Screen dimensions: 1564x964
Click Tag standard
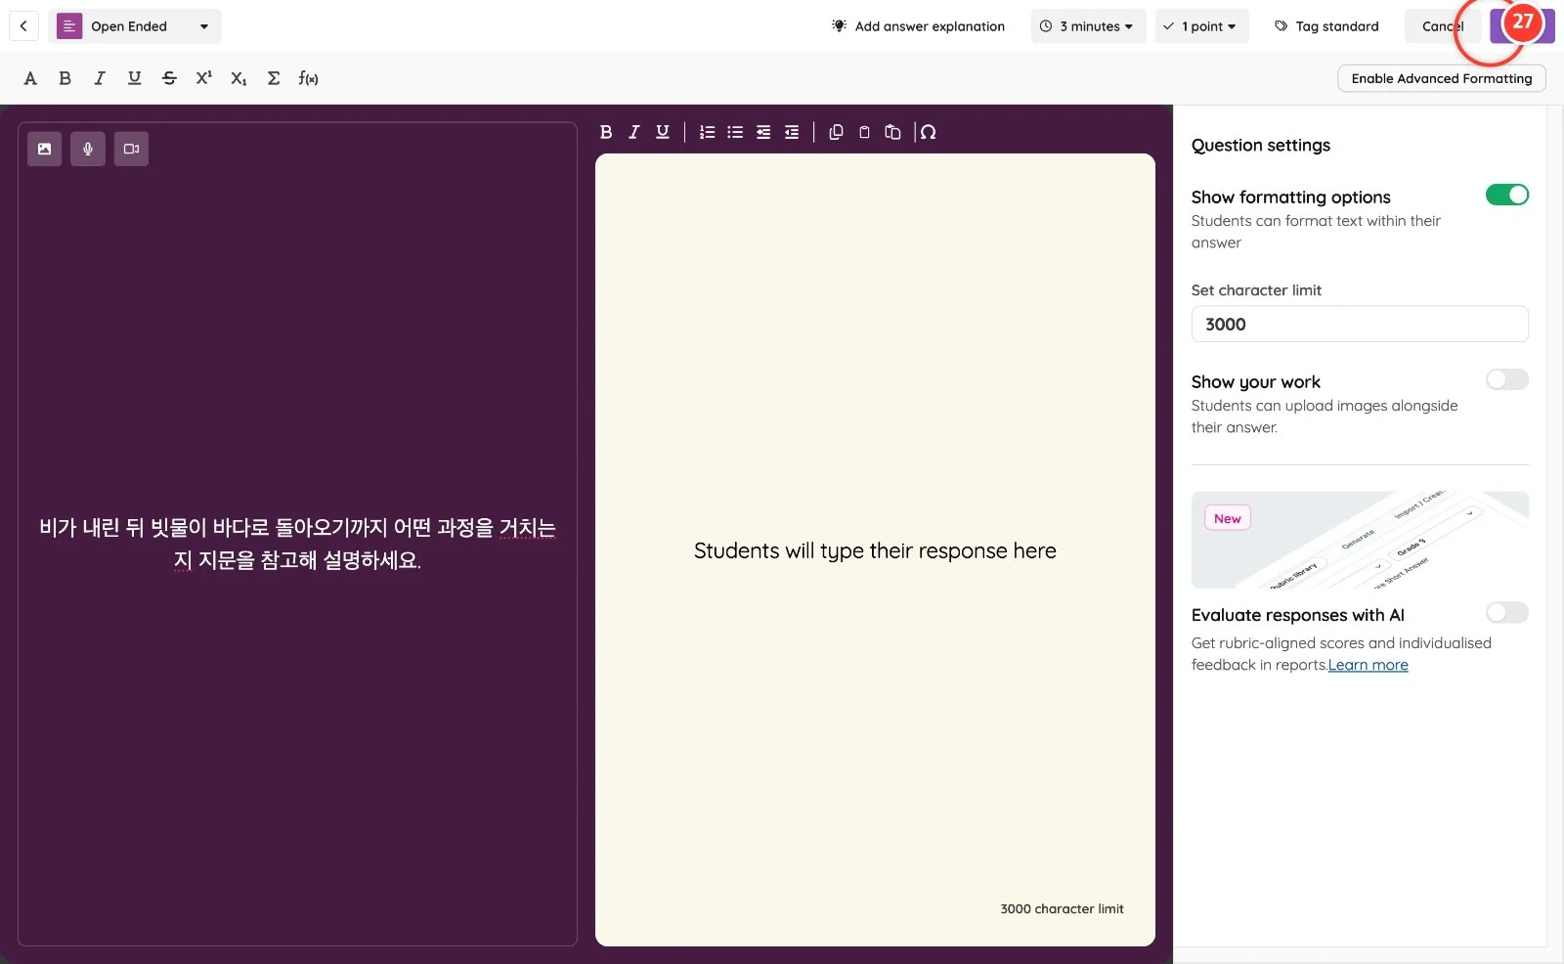point(1326,26)
